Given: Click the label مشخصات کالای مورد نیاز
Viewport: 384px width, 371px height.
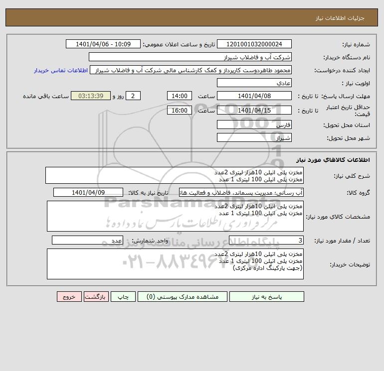Looking at the screenshot, I should (x=338, y=217).
